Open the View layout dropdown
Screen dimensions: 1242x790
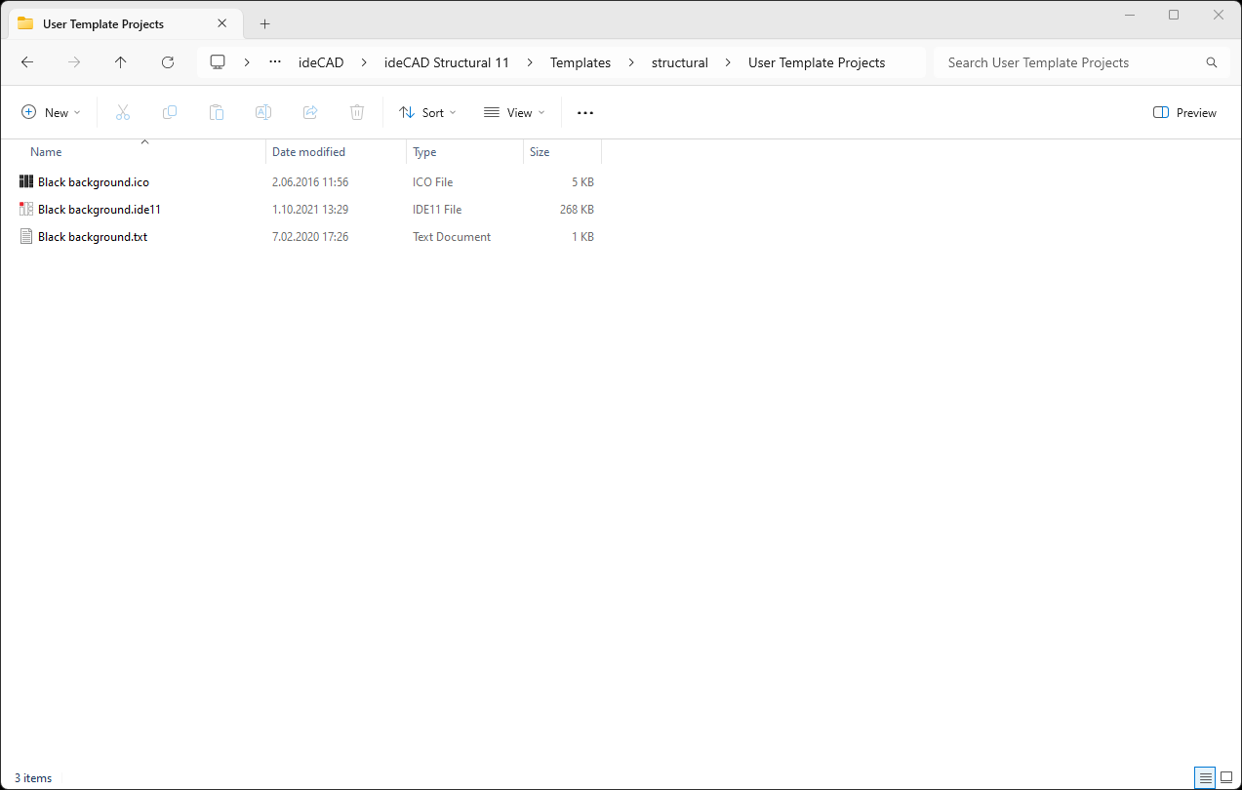tap(514, 113)
